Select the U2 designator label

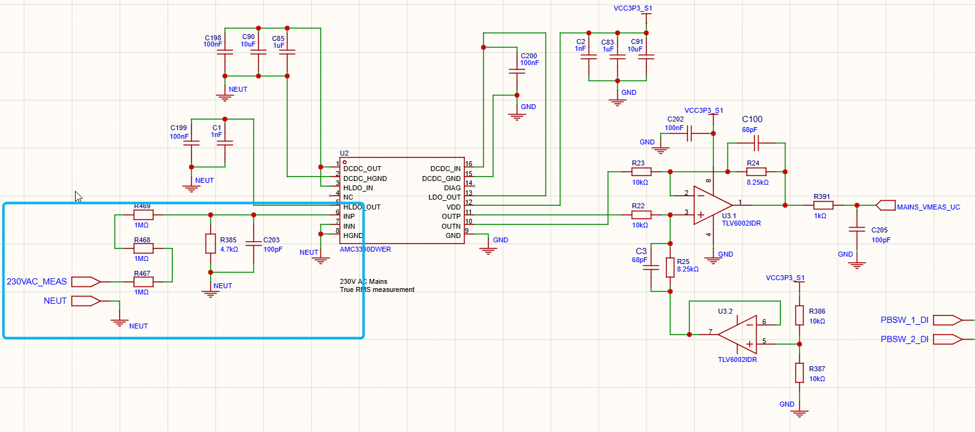click(x=344, y=153)
